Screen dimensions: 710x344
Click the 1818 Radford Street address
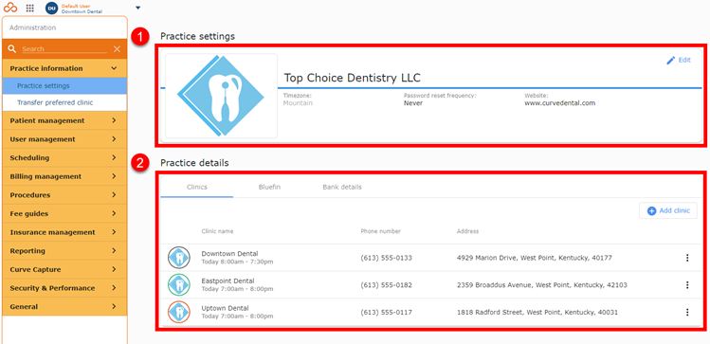537,313
